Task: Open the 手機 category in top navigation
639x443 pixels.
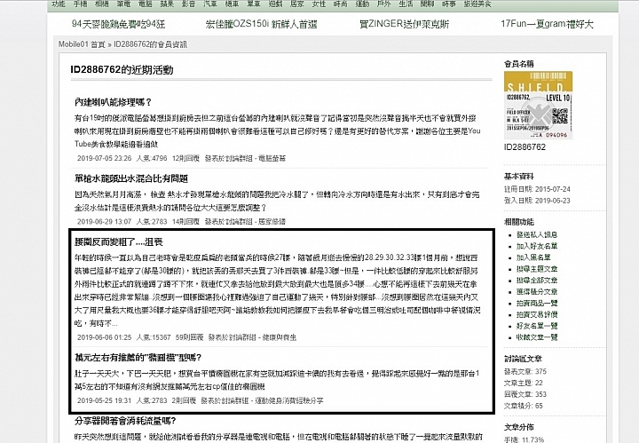Action: click(80, 4)
